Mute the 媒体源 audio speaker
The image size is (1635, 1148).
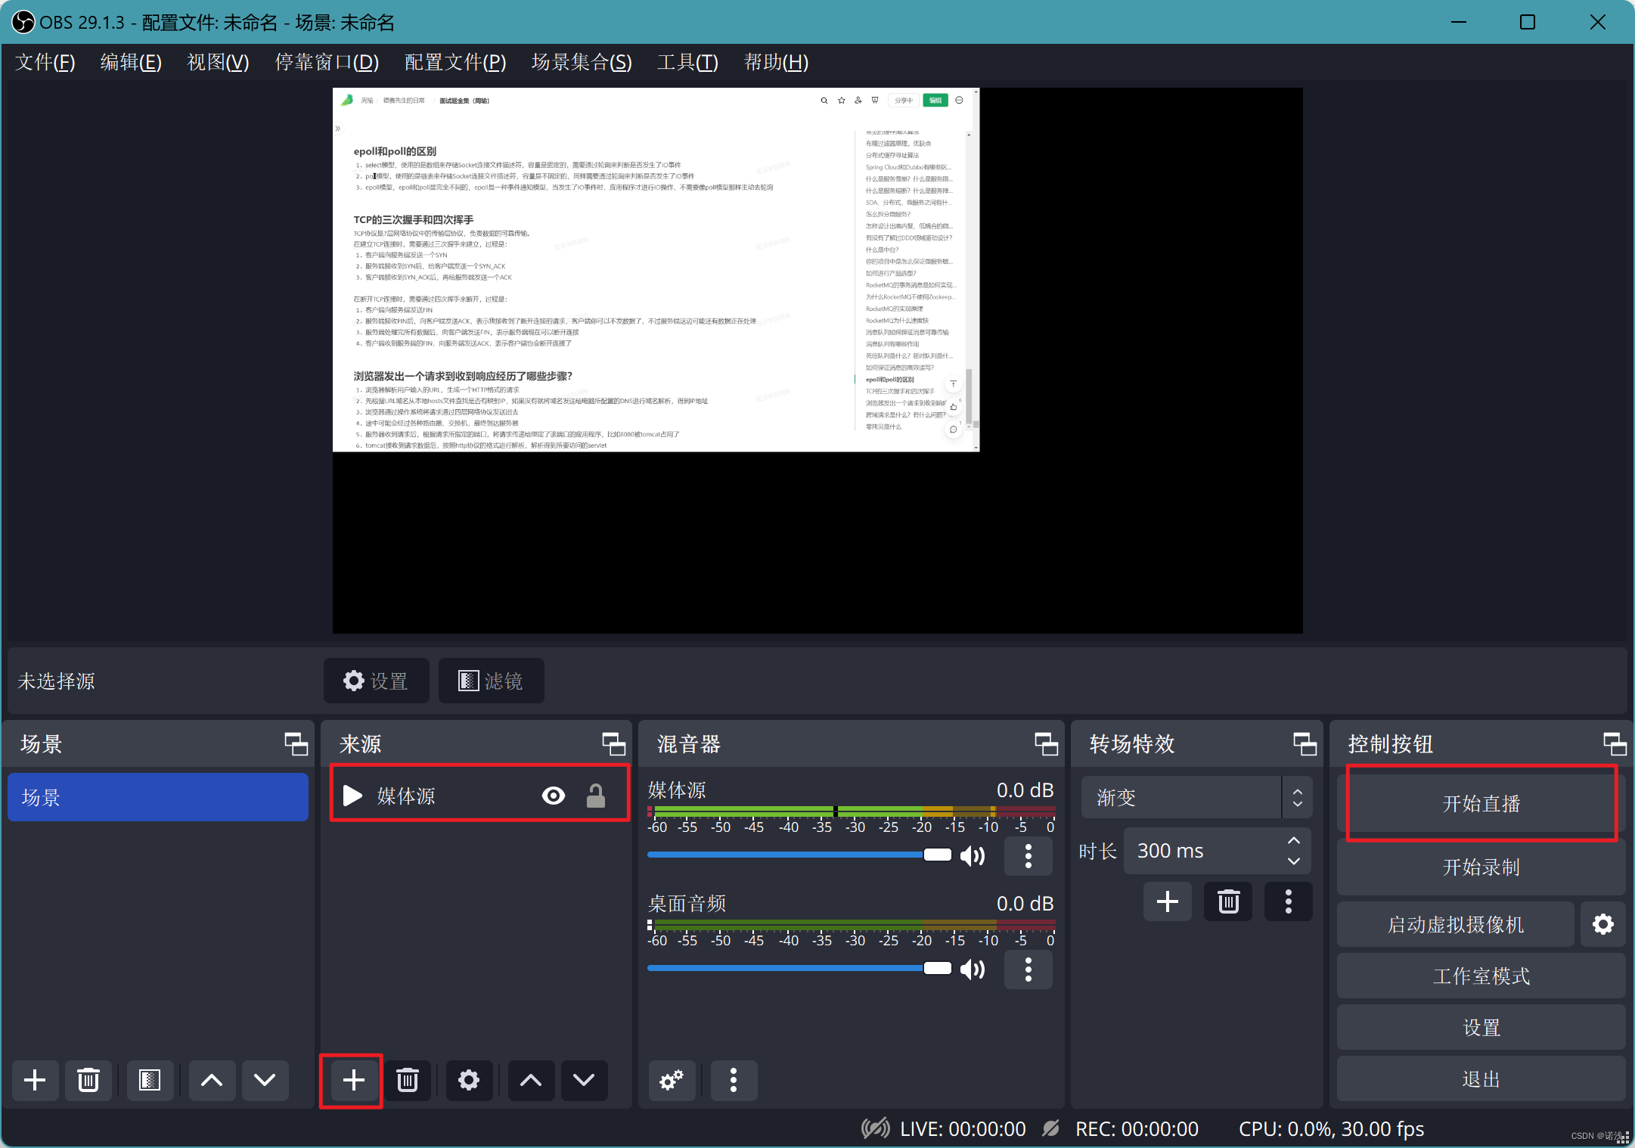tap(972, 856)
